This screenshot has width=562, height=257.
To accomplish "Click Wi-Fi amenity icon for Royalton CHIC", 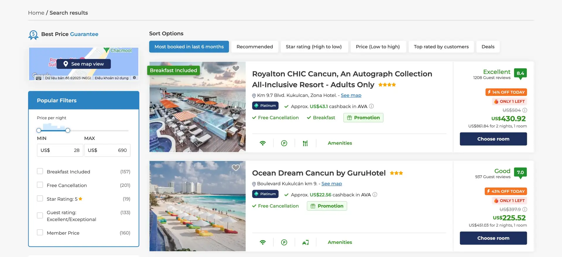I will click(263, 143).
